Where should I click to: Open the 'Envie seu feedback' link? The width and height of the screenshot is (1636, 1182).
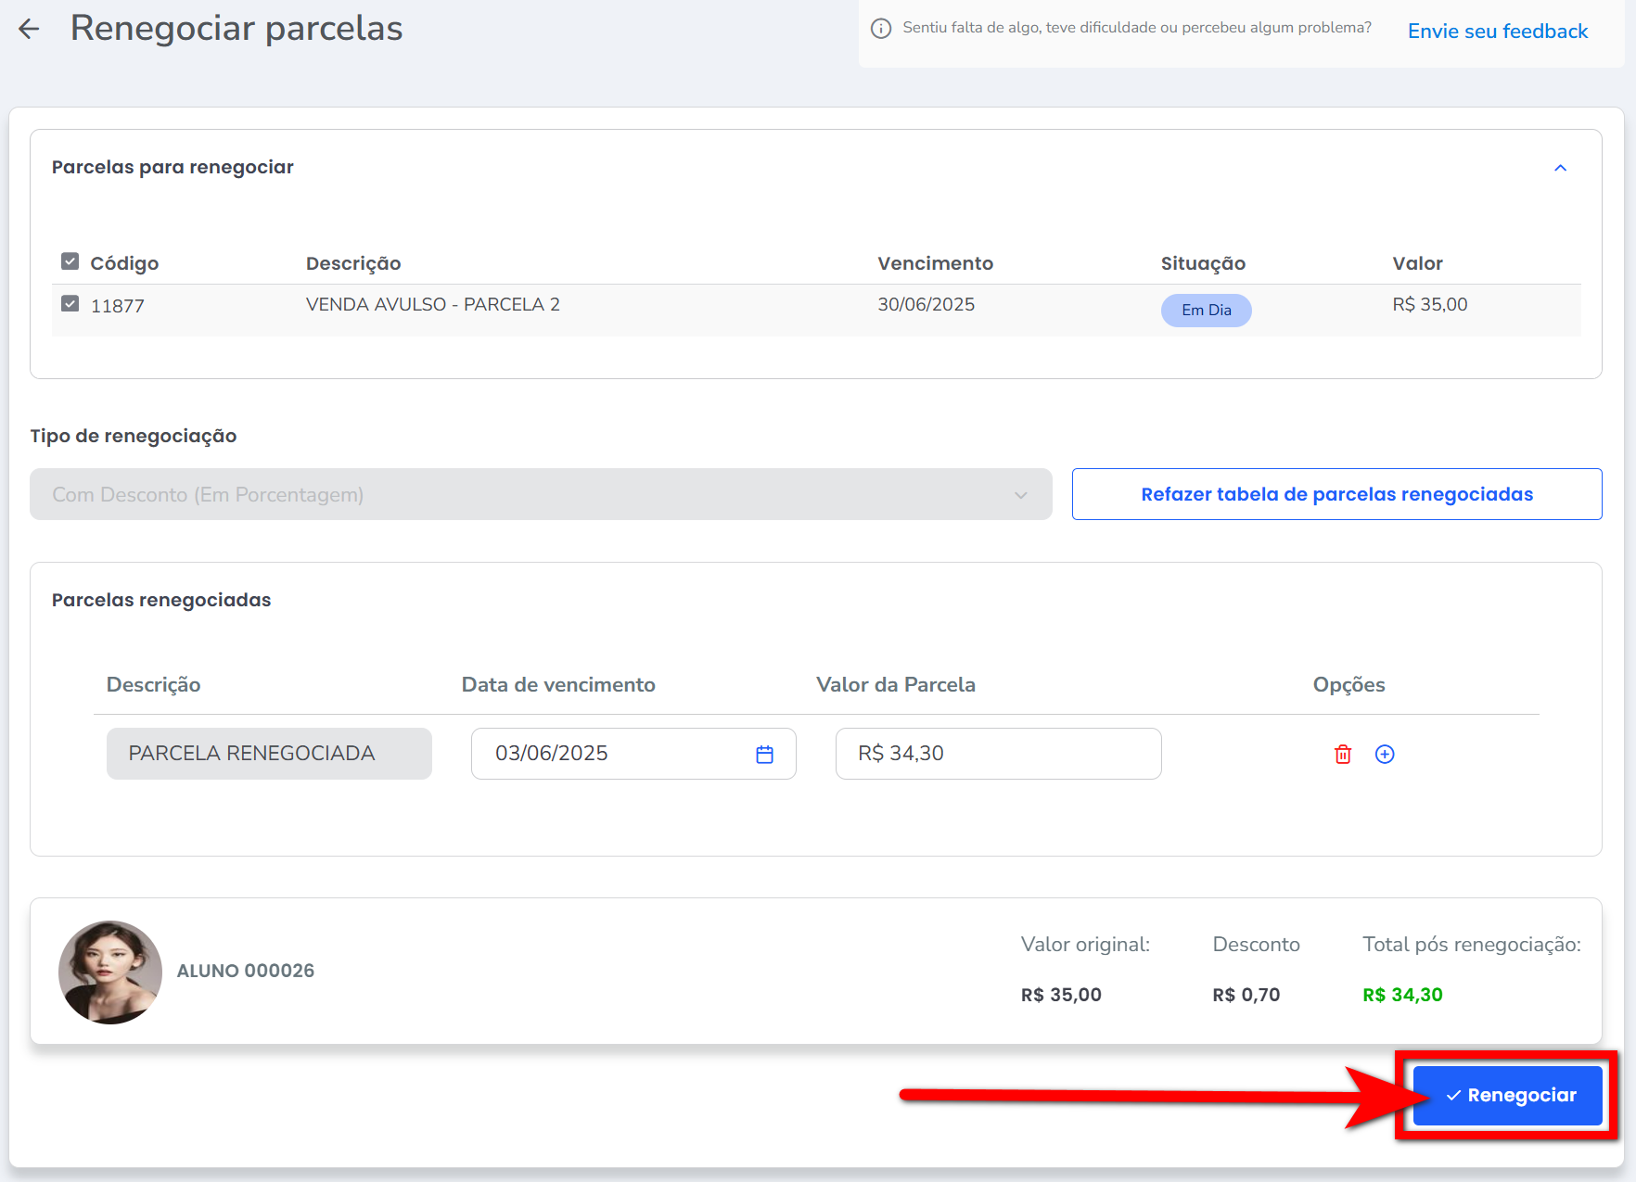(1498, 31)
